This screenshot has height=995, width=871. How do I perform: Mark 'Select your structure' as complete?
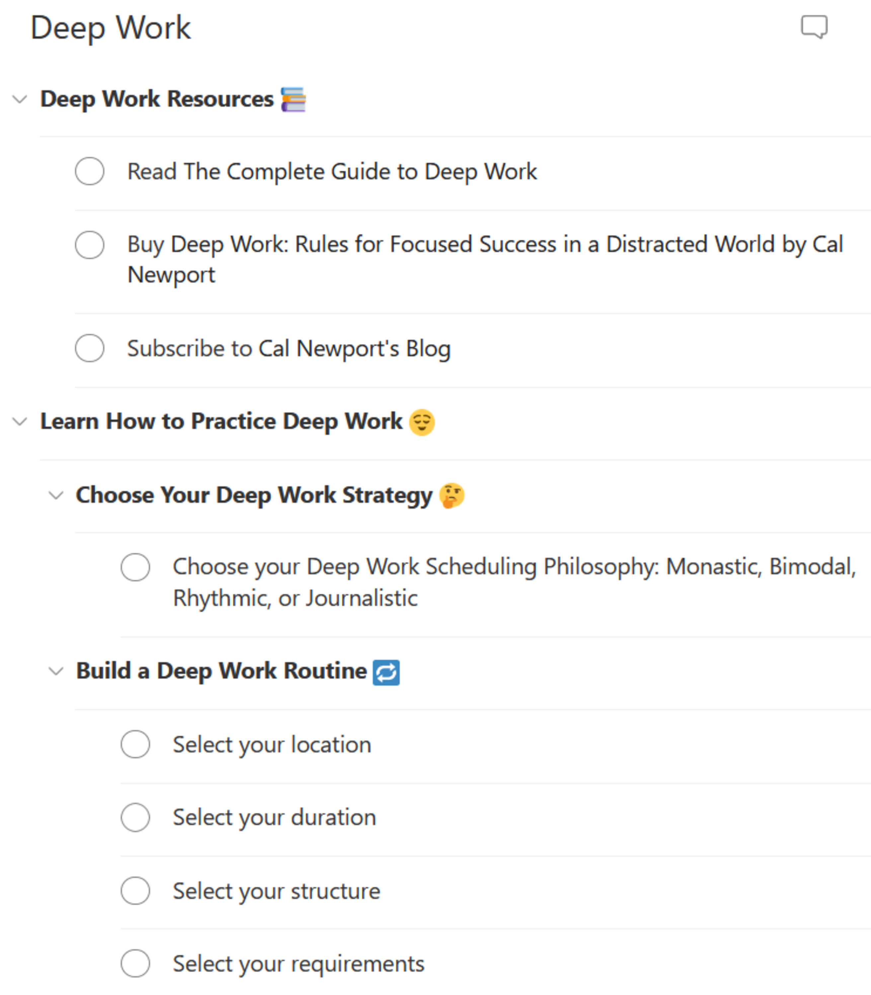136,891
